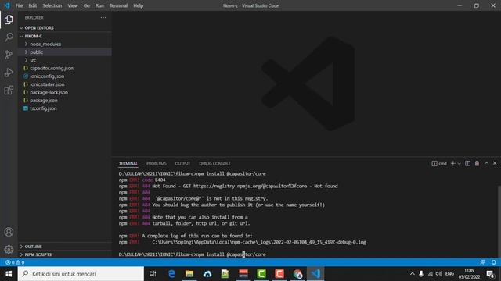
Task: Open the Help menu
Action: [x=138, y=5]
